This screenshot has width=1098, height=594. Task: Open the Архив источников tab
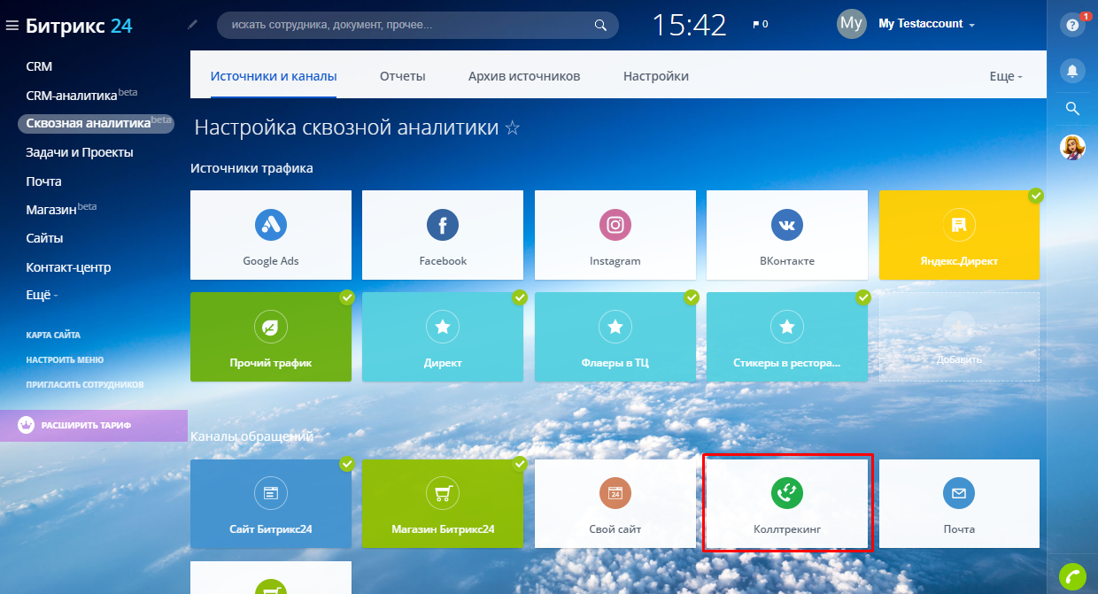[524, 76]
